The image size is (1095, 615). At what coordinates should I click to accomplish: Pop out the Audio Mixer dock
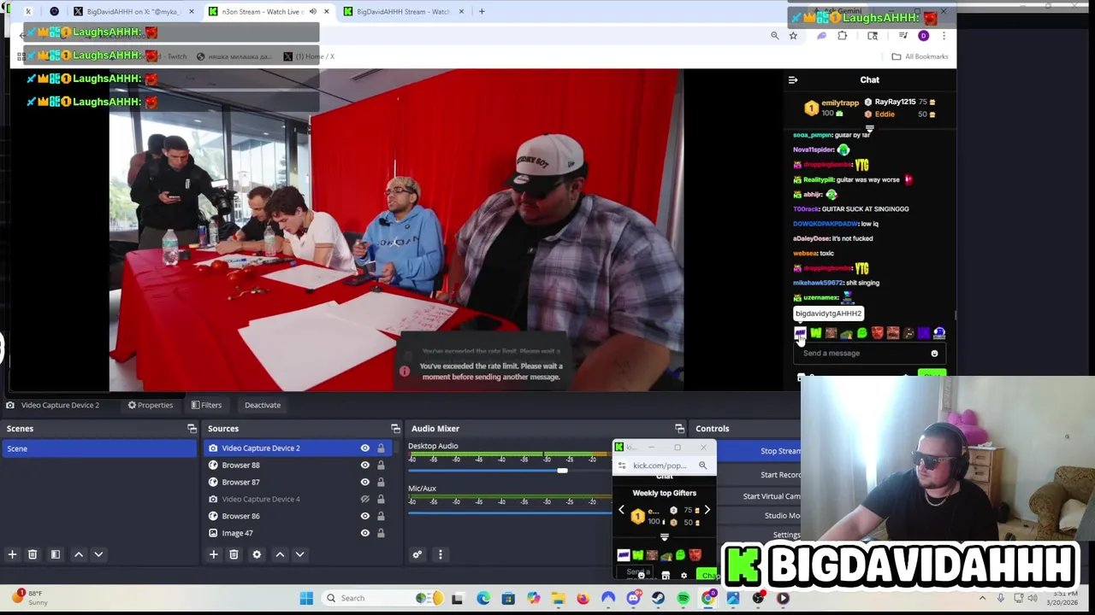[679, 428]
